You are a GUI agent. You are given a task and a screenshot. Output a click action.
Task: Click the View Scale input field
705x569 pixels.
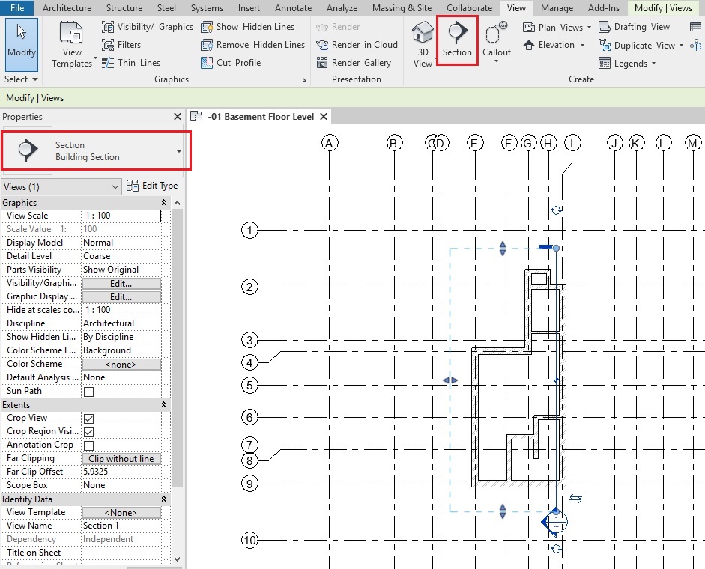[x=121, y=216]
